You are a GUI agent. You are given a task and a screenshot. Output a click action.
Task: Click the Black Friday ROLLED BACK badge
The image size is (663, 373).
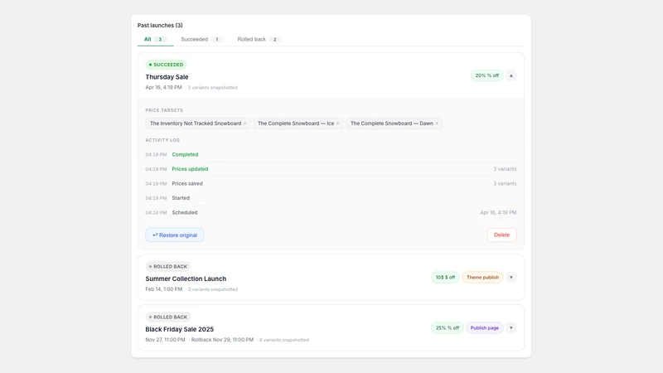click(x=168, y=317)
